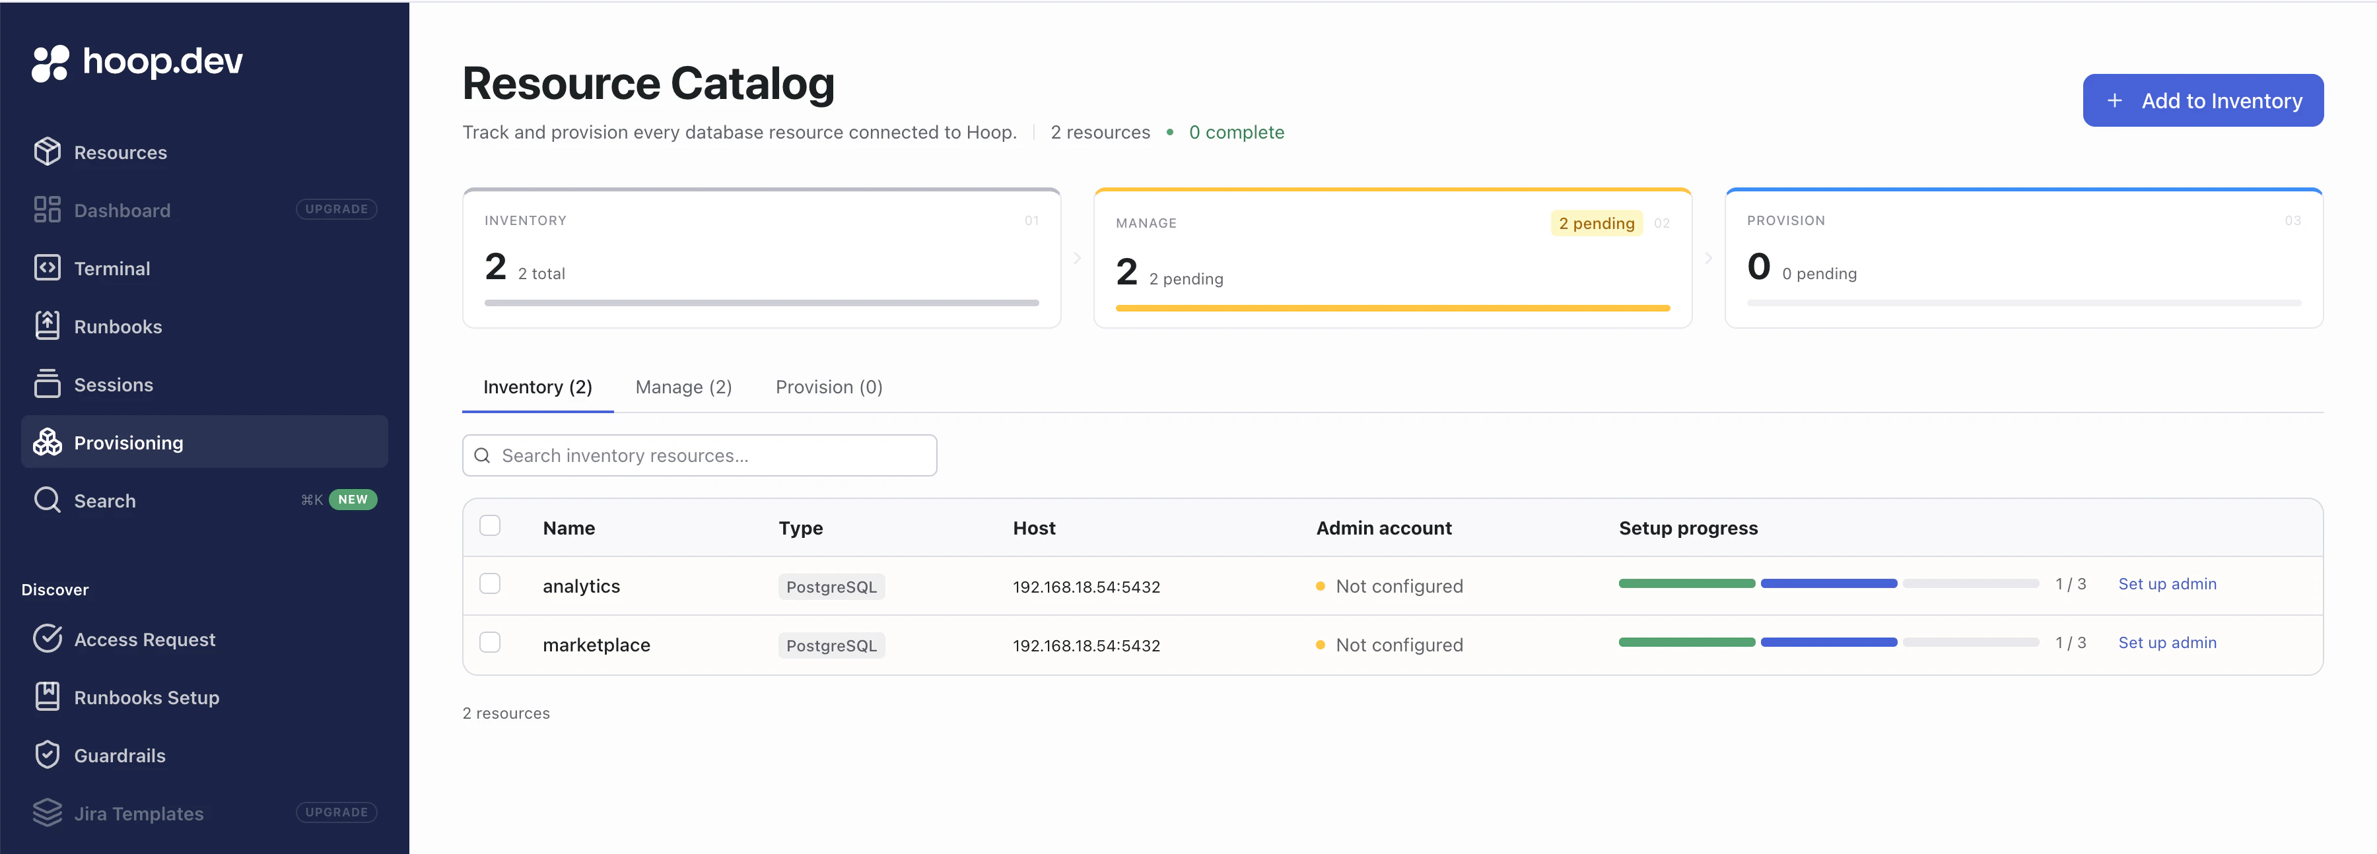Click the marketplace setup progress bar

[x=1828, y=643]
